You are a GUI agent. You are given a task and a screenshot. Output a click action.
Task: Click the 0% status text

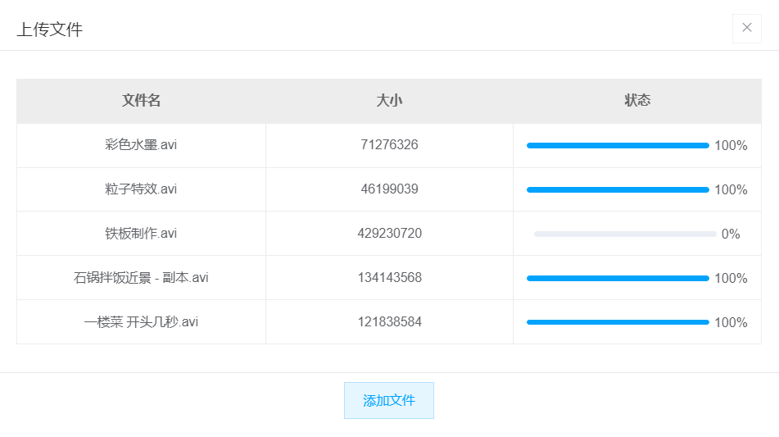731,234
